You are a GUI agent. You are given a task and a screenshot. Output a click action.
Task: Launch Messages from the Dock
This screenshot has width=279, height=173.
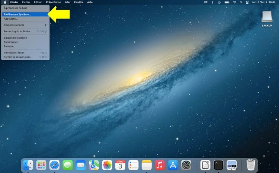point(68,165)
